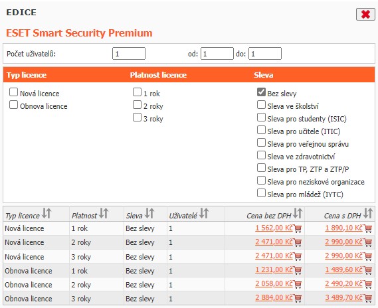378x308 pixels.
Task: Cart icon next to 3 489,70 Kč
Action: pos(368,298)
